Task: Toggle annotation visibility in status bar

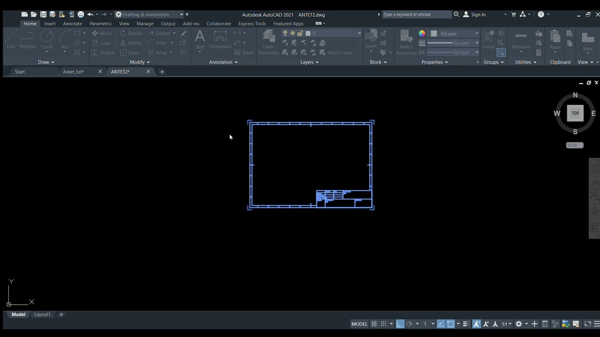Action: point(476,324)
